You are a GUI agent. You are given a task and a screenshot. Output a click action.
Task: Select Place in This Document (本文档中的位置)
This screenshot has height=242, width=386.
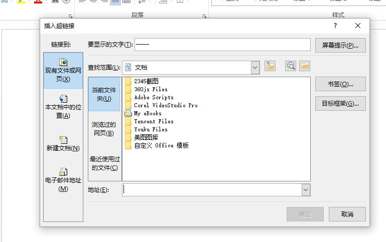pos(63,107)
